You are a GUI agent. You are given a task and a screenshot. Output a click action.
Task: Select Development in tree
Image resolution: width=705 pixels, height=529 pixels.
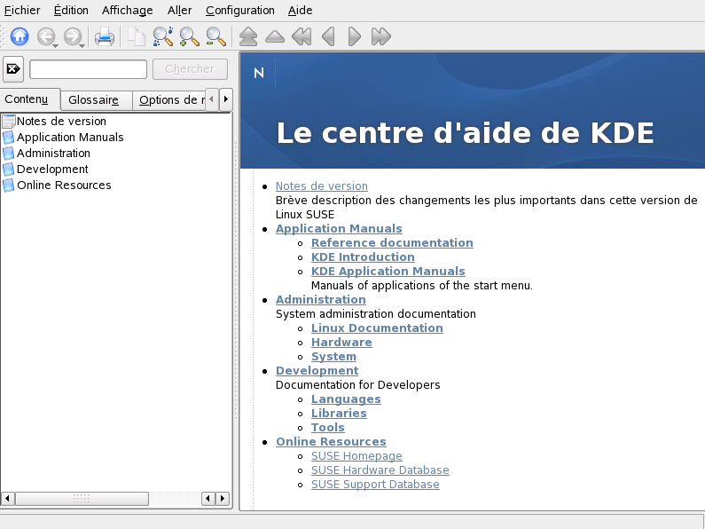click(52, 170)
